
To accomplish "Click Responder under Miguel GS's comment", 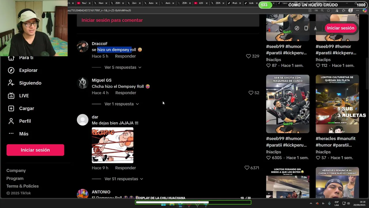I will [x=126, y=93].
